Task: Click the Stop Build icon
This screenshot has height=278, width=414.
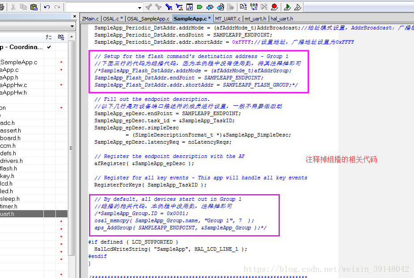Action: tap(264, 7)
